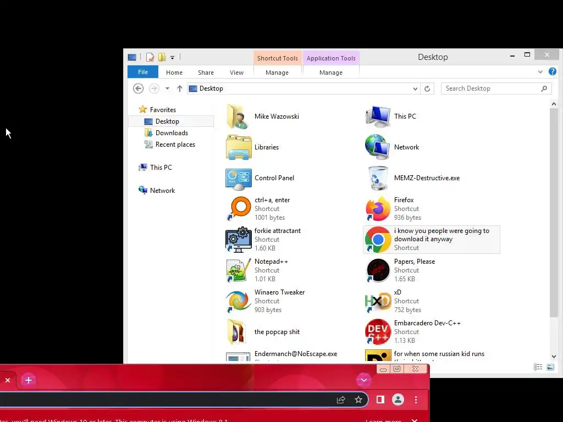The image size is (563, 422).
Task: Refresh the Desktop folder view
Action: click(x=427, y=88)
